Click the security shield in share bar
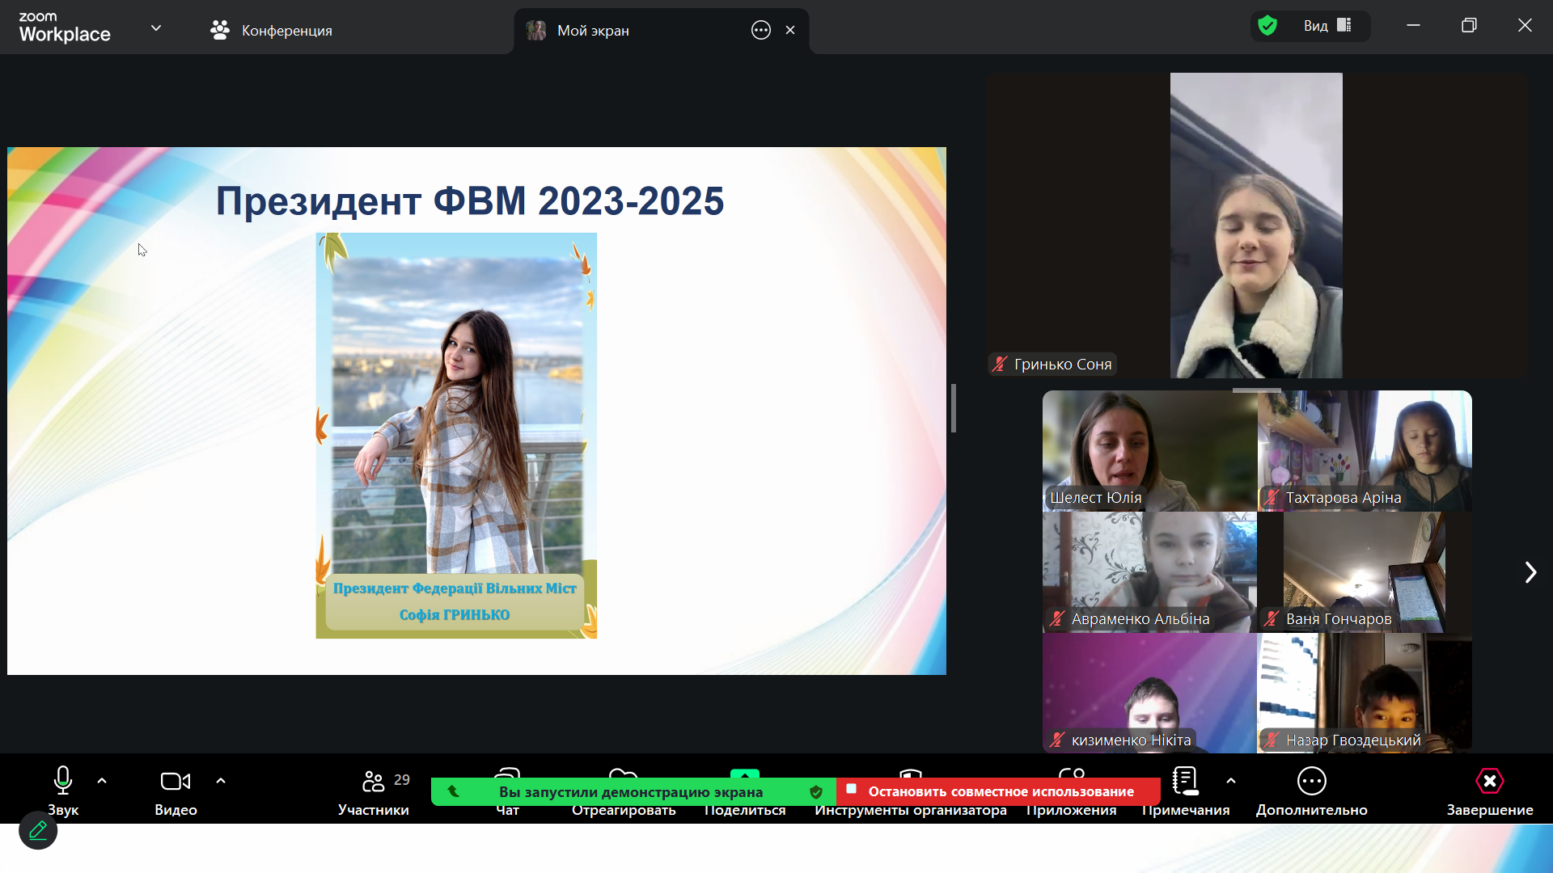The width and height of the screenshot is (1553, 873). pyautogui.click(x=816, y=792)
